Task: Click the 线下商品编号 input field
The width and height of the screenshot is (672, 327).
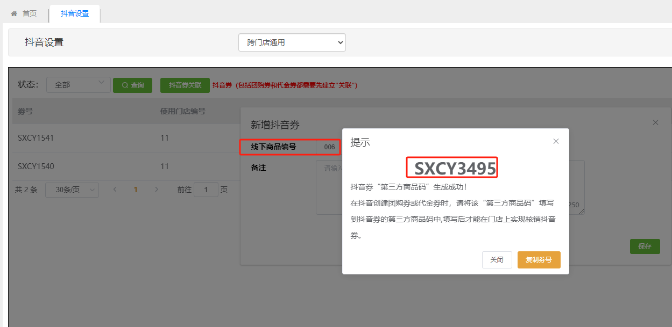Action: [328, 147]
